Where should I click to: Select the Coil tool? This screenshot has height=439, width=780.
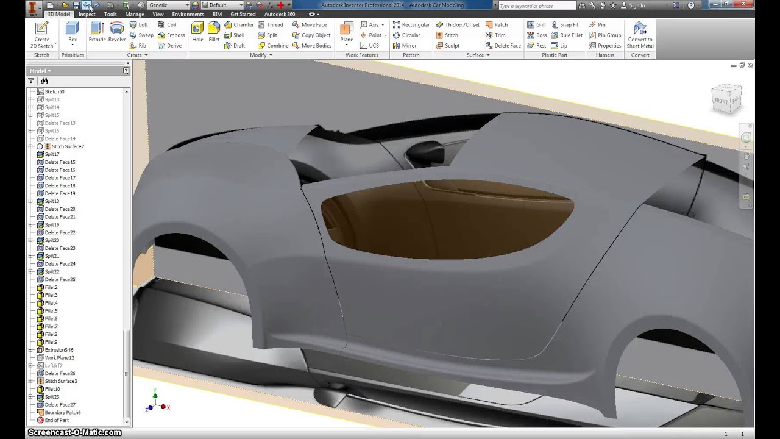pos(167,25)
